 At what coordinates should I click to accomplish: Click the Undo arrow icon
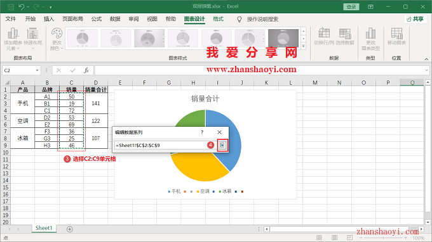coord(21,6)
